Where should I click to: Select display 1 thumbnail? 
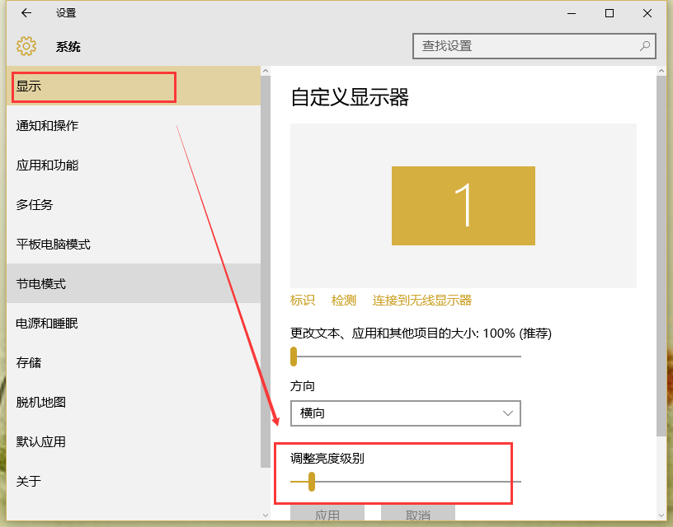[464, 206]
